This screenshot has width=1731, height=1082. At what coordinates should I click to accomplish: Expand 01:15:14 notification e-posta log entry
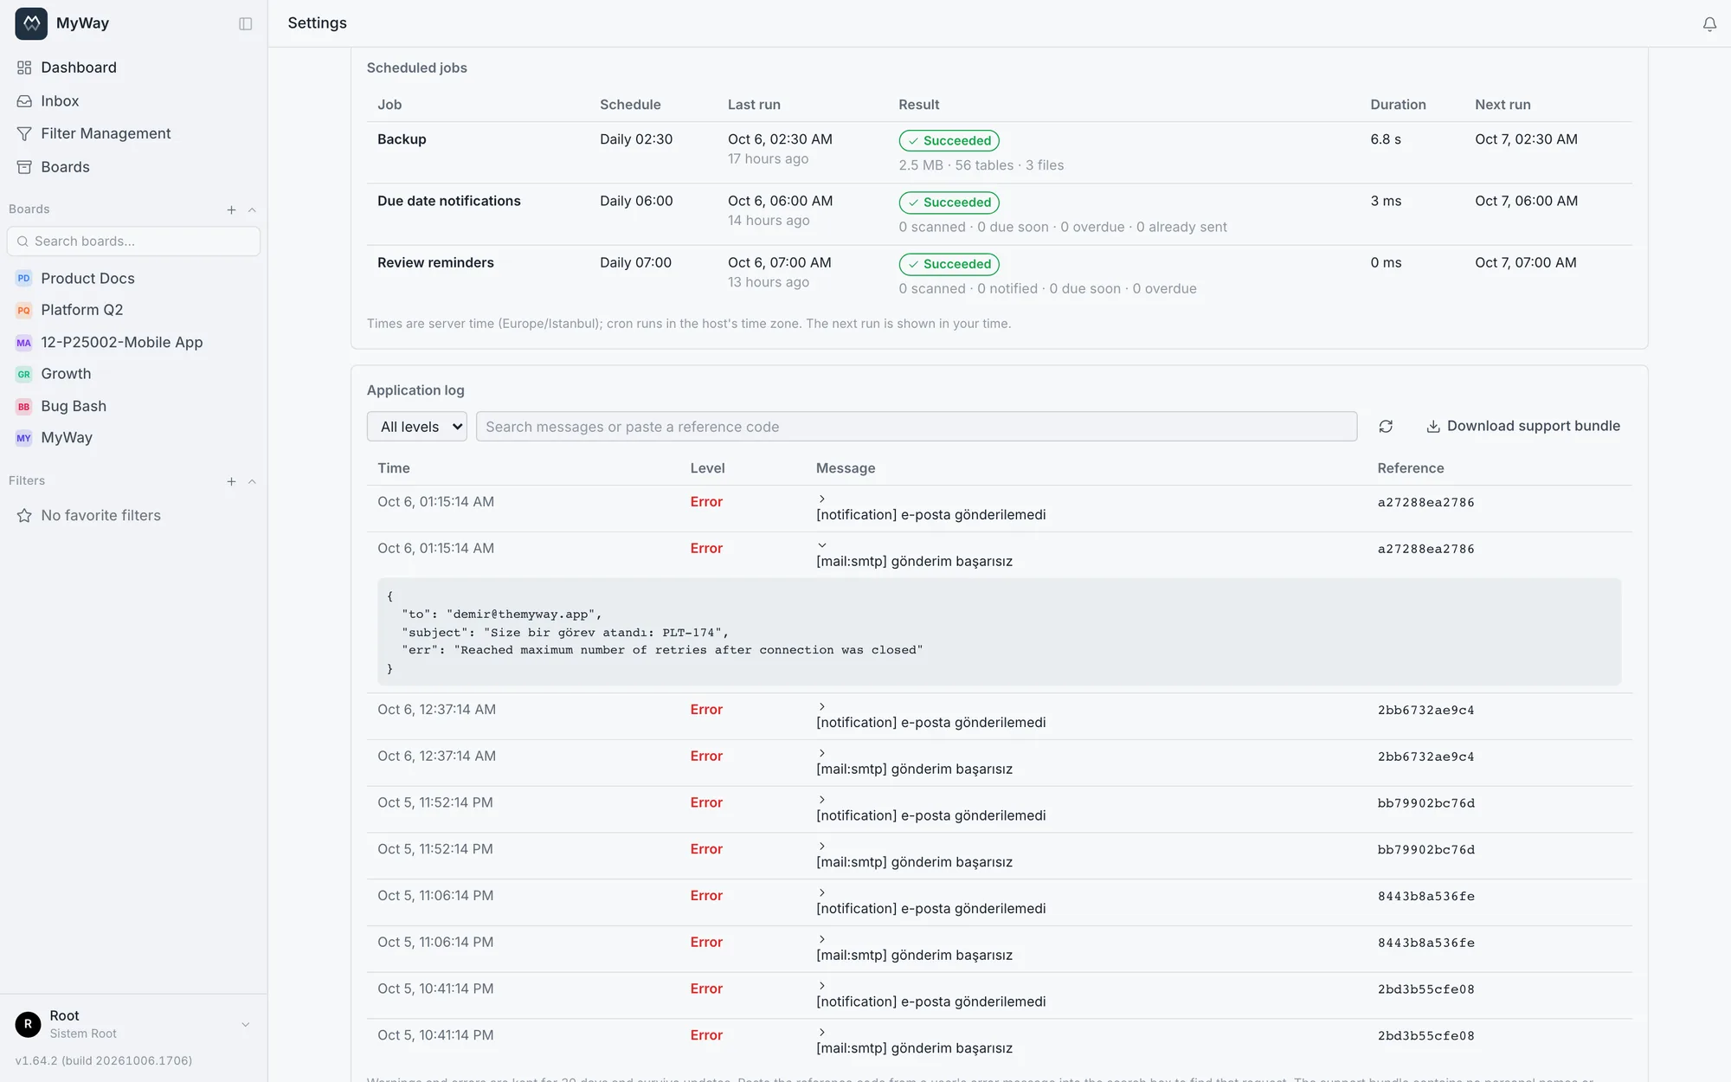(822, 499)
